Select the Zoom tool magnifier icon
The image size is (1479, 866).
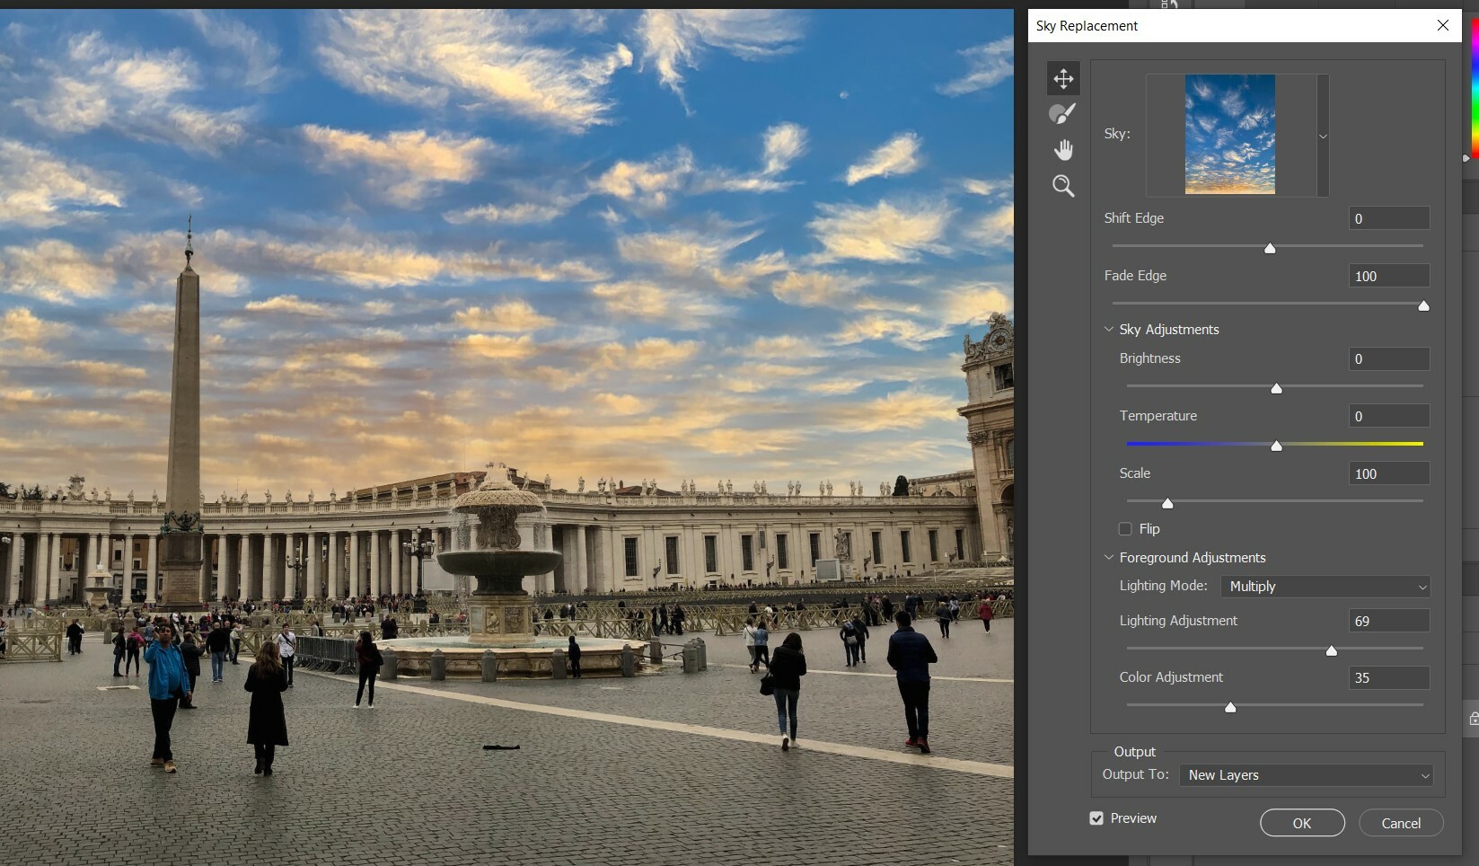[x=1063, y=186]
